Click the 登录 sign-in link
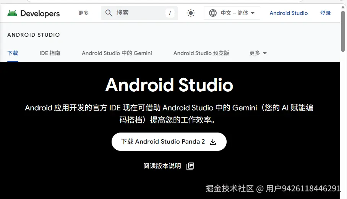347x199 pixels. [x=325, y=13]
